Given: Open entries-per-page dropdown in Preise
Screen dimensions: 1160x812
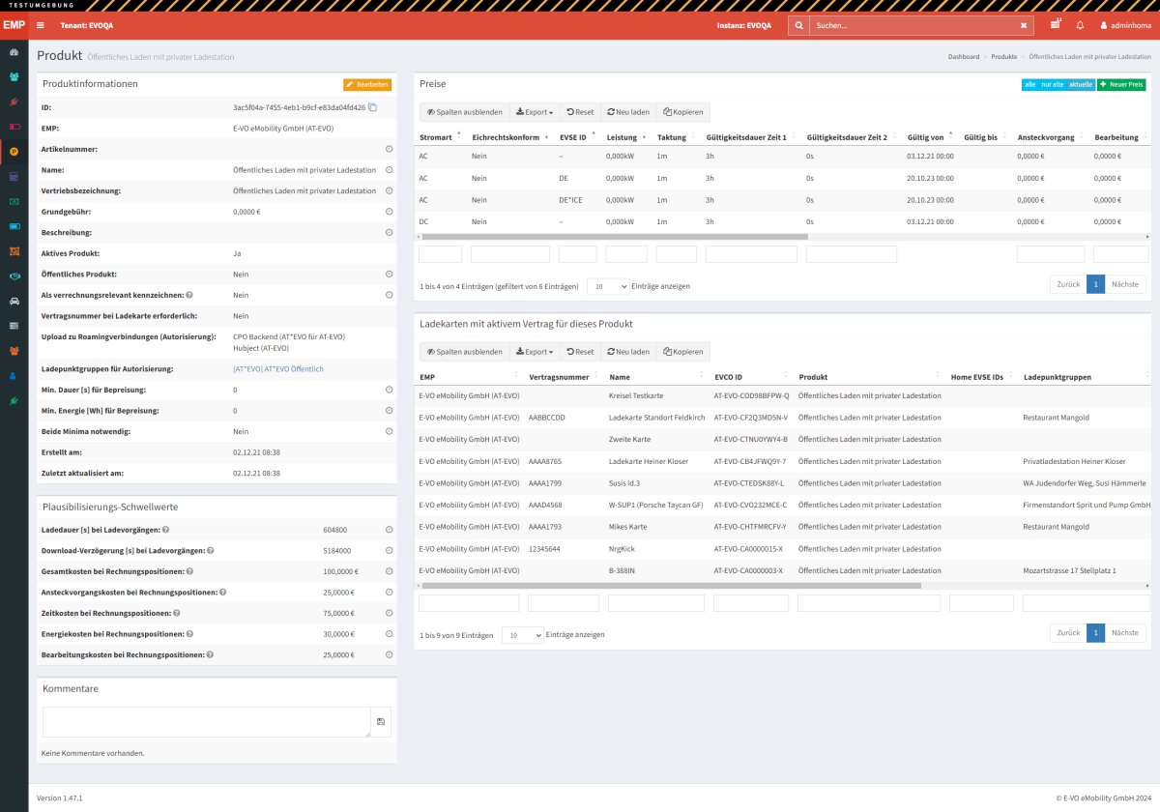Looking at the screenshot, I should point(608,286).
